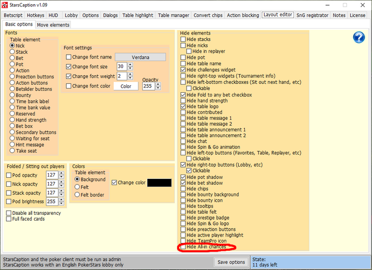Open the Table highlight tab

tap(138, 15)
